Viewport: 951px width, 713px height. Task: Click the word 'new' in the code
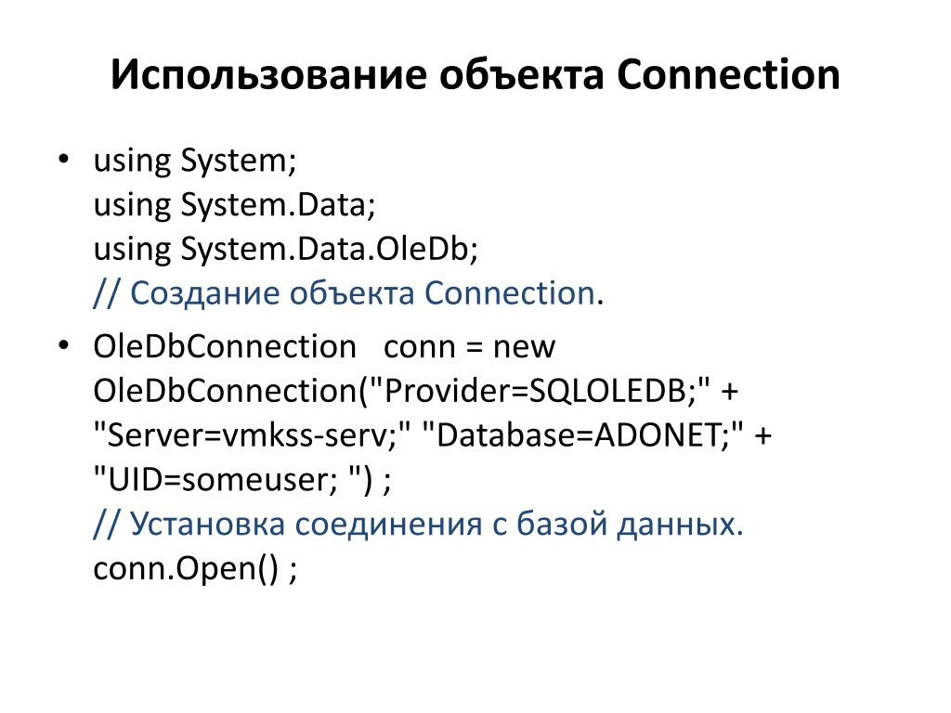click(524, 347)
